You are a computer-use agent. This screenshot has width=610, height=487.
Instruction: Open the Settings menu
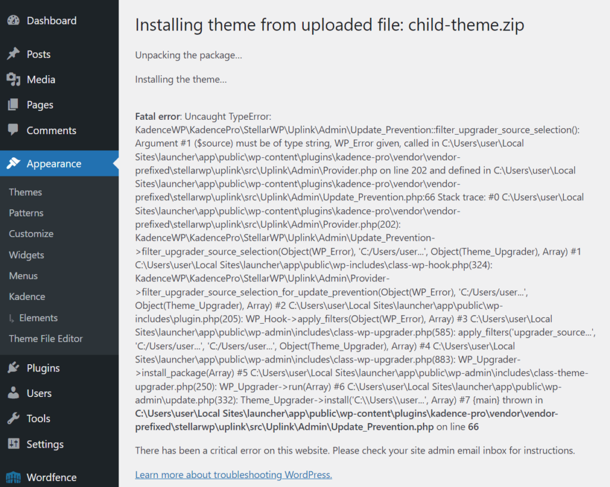pyautogui.click(x=45, y=445)
